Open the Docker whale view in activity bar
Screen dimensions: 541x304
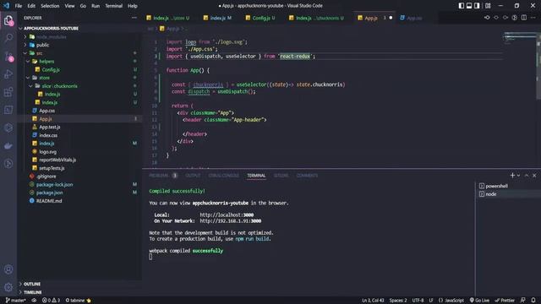click(8, 146)
